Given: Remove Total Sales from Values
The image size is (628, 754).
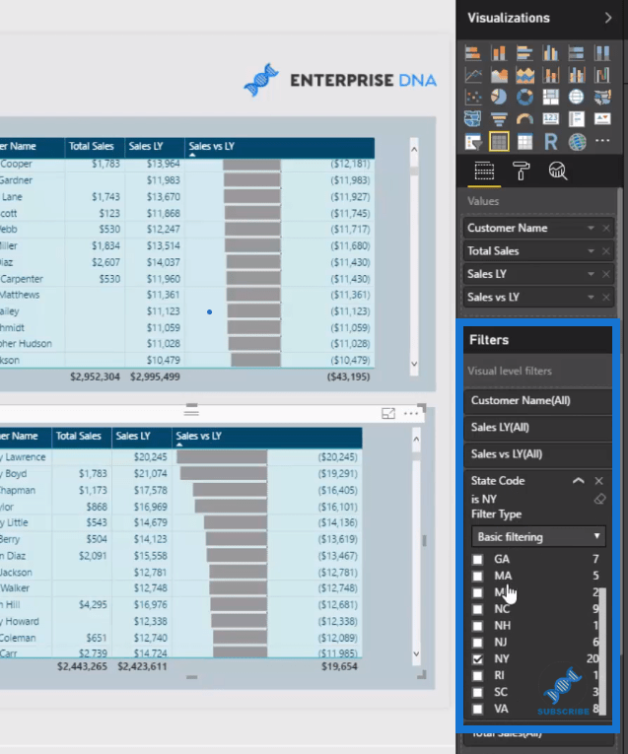Looking at the screenshot, I should pyautogui.click(x=606, y=251).
